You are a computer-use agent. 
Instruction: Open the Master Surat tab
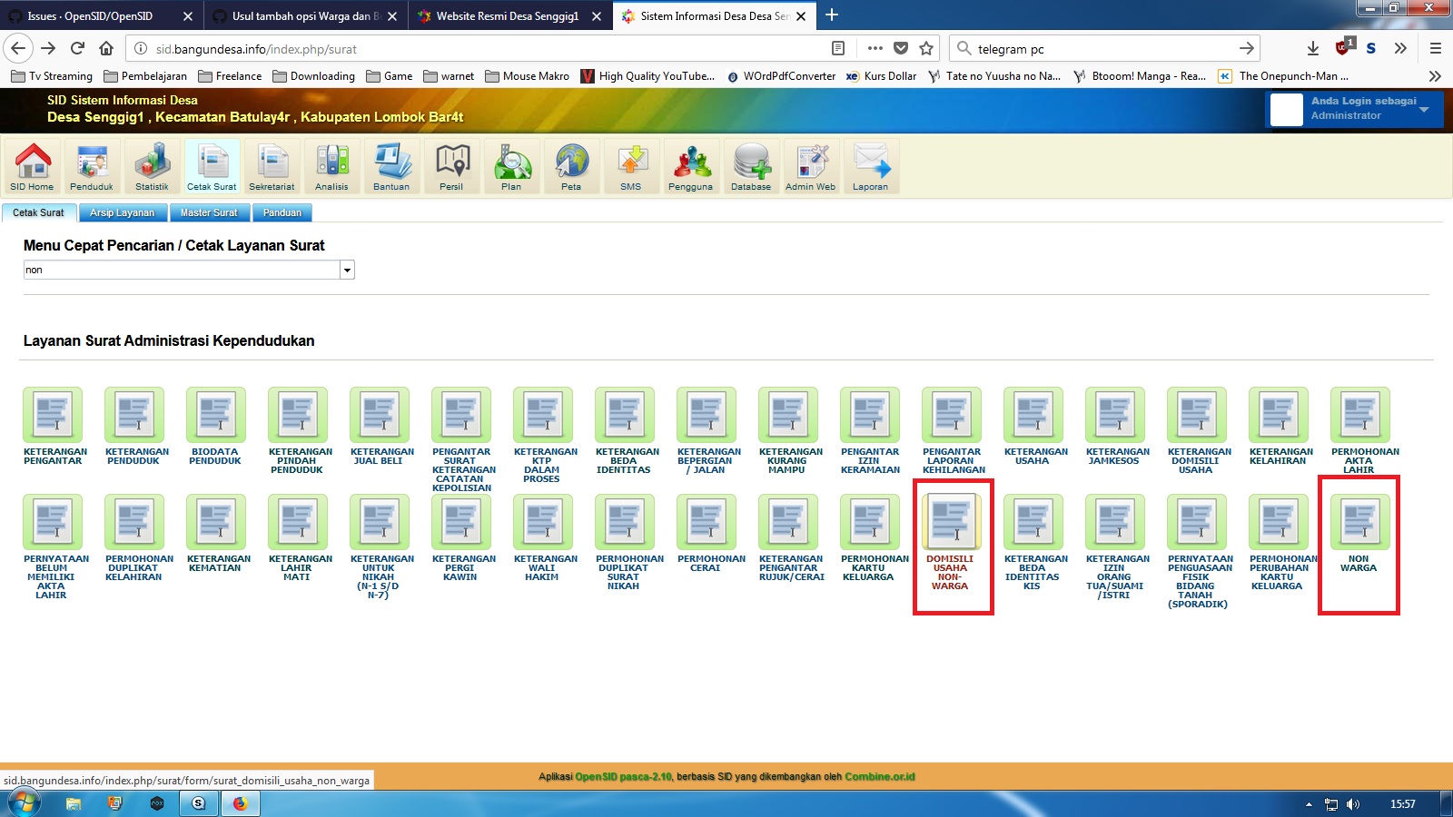pos(210,212)
